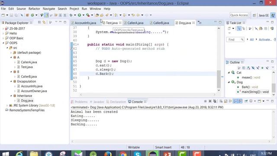277x156 pixels.
Task: Toggle Scroll Lock in Console toolbar
Action: [x=225, y=101]
